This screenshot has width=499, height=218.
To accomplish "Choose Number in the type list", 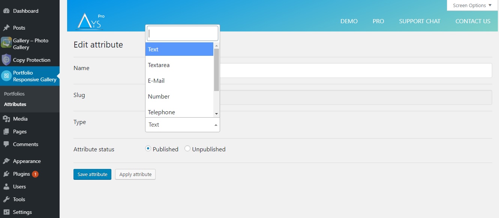I will point(179,96).
